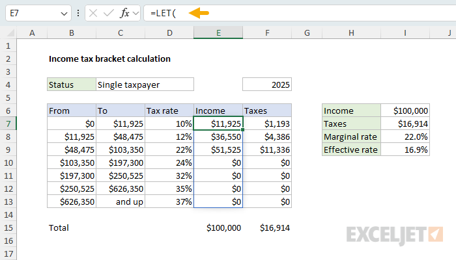Click the 'Taxes' header in the tax table
Viewport: 456px width, 260px height.
click(267, 110)
